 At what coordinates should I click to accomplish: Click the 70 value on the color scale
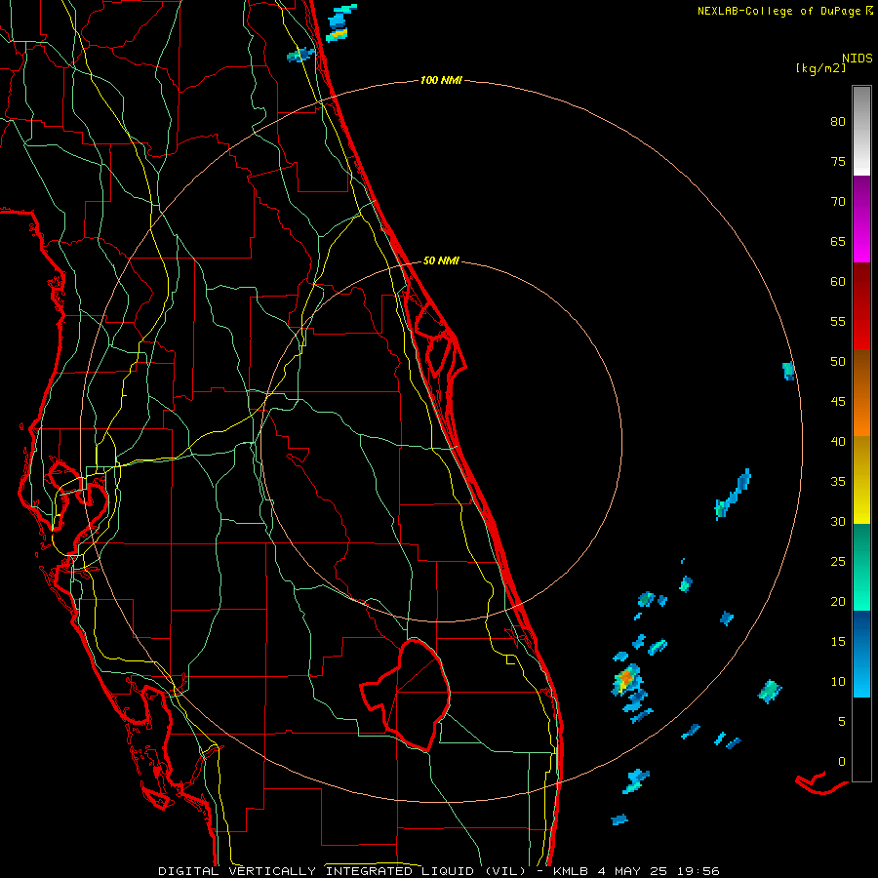[838, 202]
